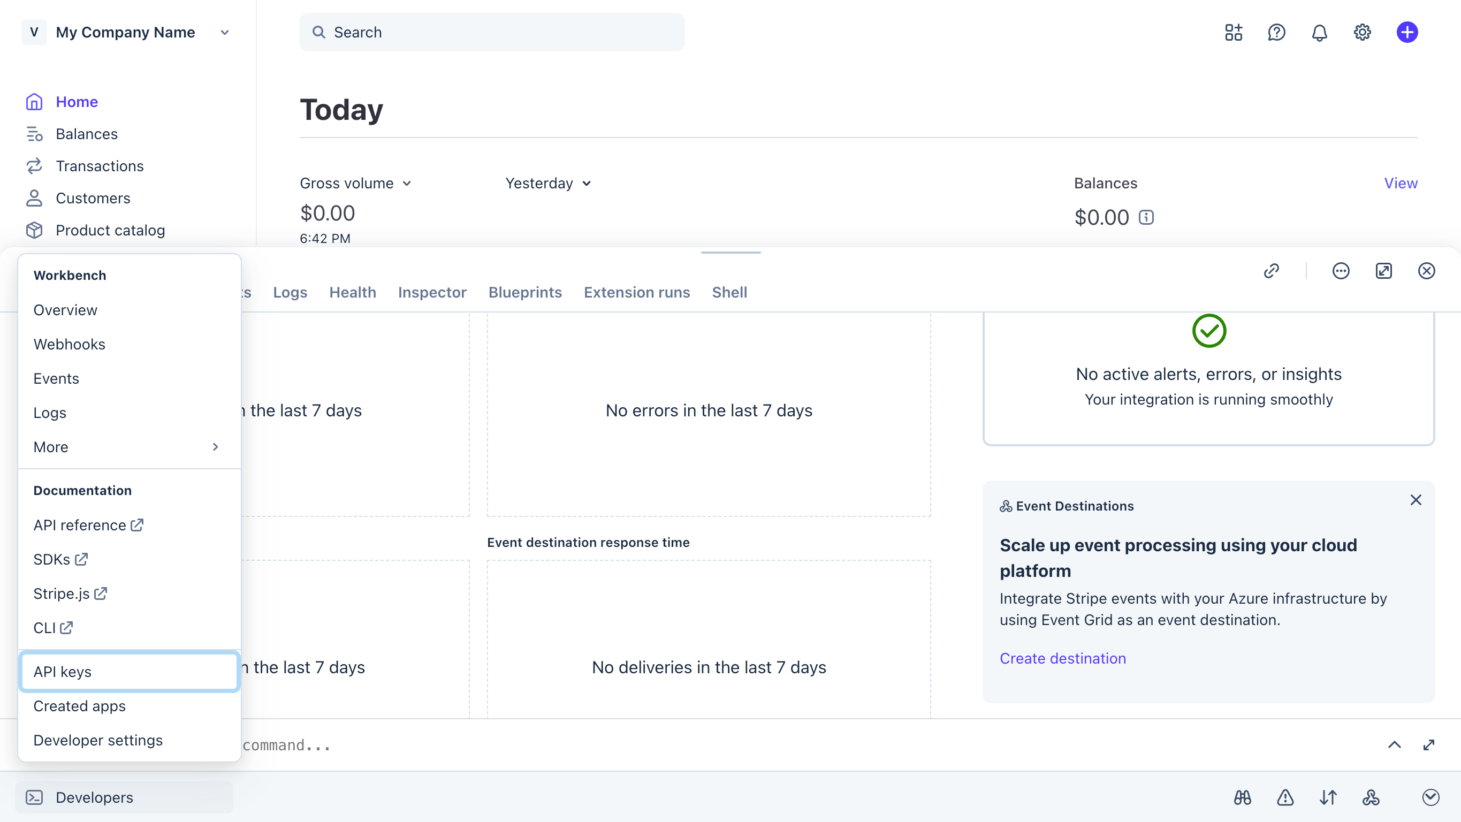Click the check circle icon in bottom bar
This screenshot has height=822, width=1461.
pyautogui.click(x=1431, y=797)
